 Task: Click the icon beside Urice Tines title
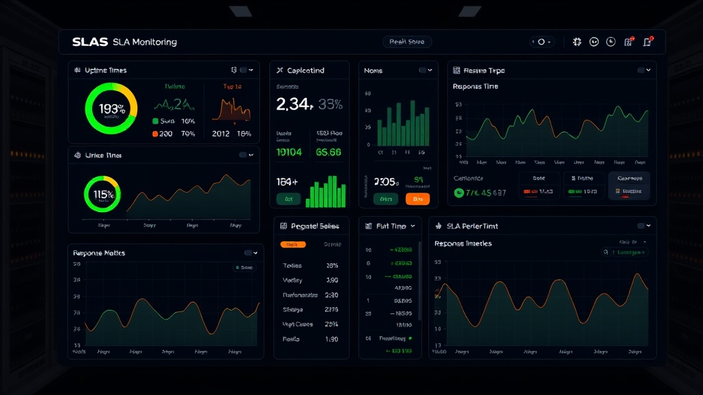[x=78, y=155]
